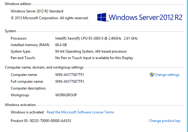Click Computer name, domain, and workgroup settings heading

point(44,67)
